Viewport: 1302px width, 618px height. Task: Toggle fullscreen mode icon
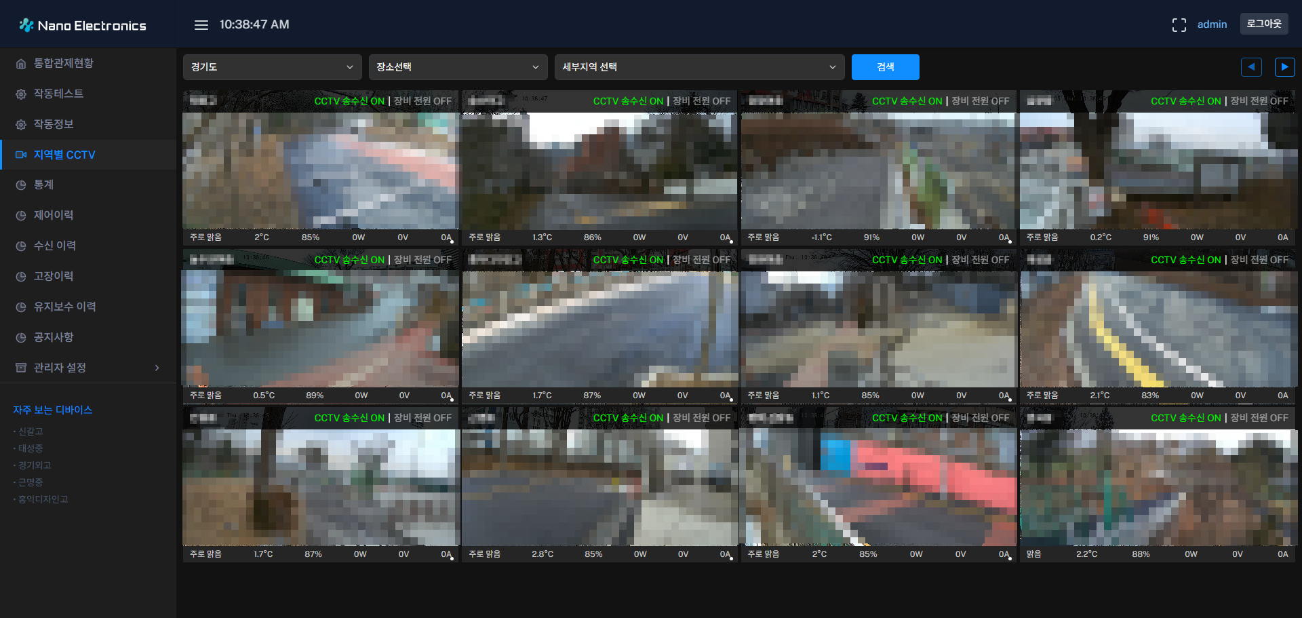1179,25
